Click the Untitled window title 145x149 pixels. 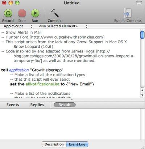coord(72,3)
